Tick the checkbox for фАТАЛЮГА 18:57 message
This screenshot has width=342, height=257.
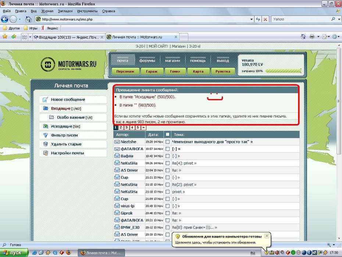[x=167, y=149]
